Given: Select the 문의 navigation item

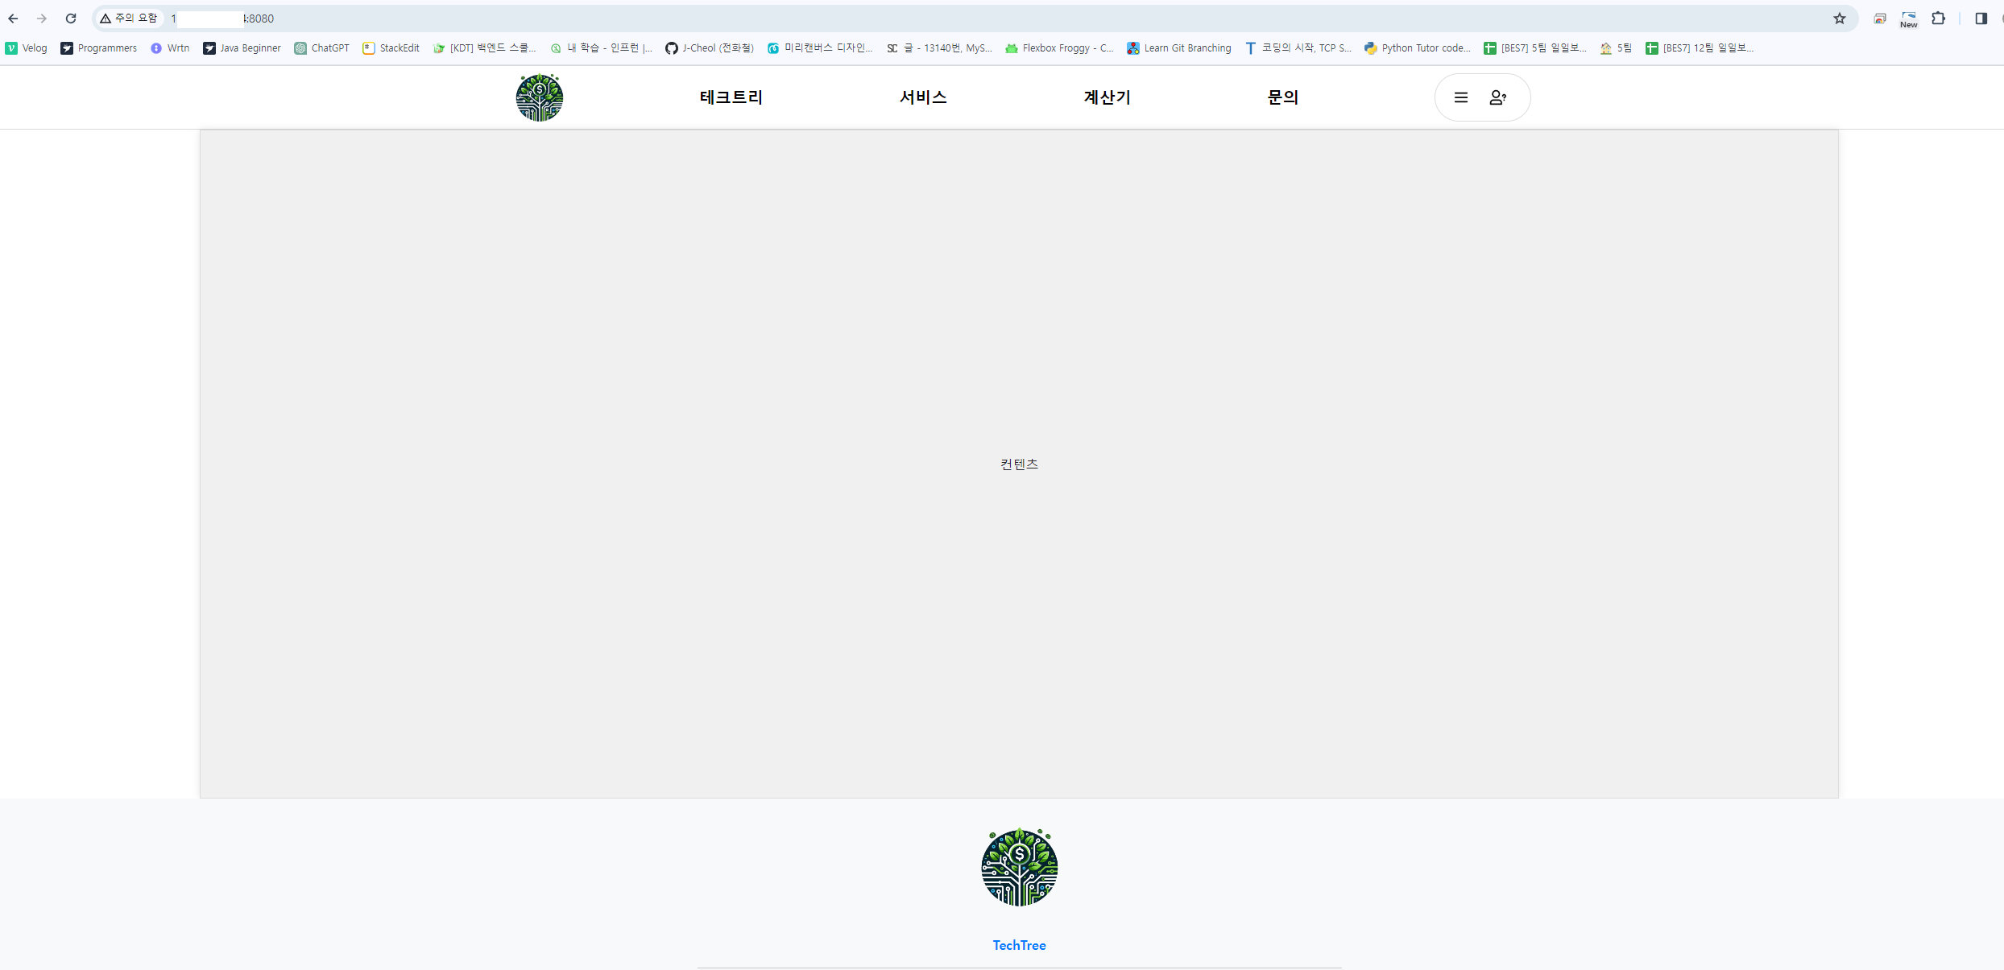Looking at the screenshot, I should [x=1282, y=97].
